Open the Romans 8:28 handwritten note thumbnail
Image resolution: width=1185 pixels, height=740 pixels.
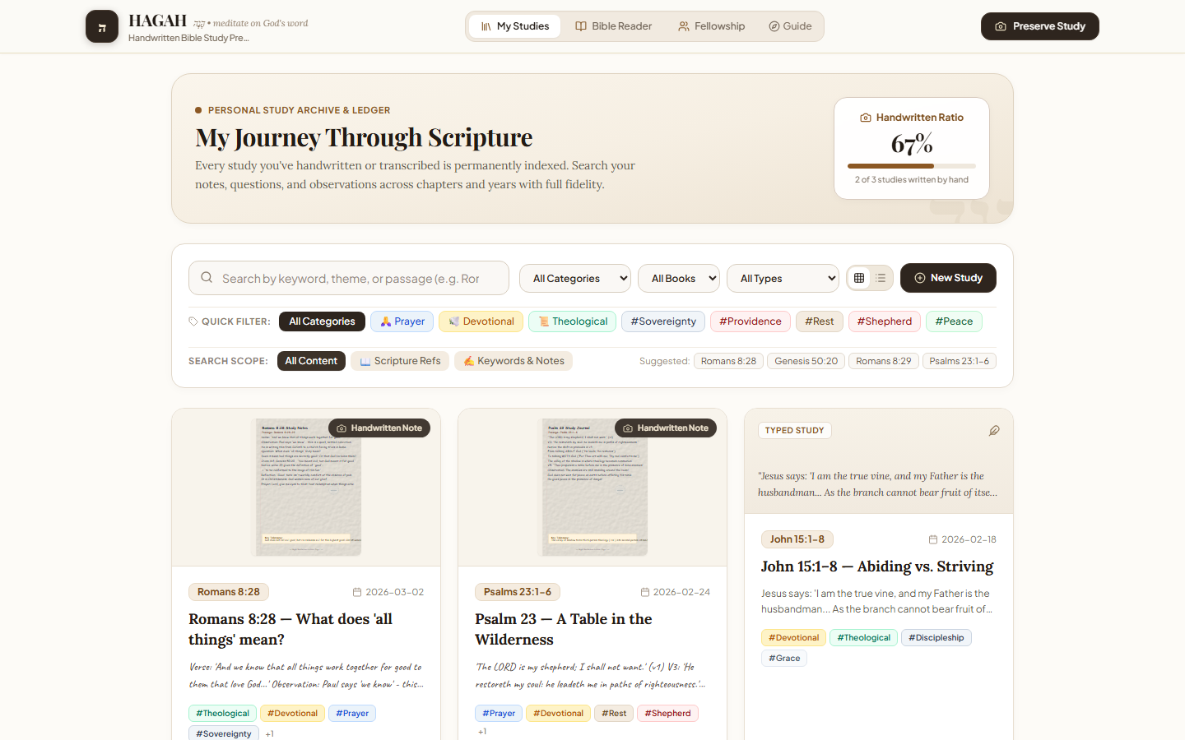[x=306, y=488]
